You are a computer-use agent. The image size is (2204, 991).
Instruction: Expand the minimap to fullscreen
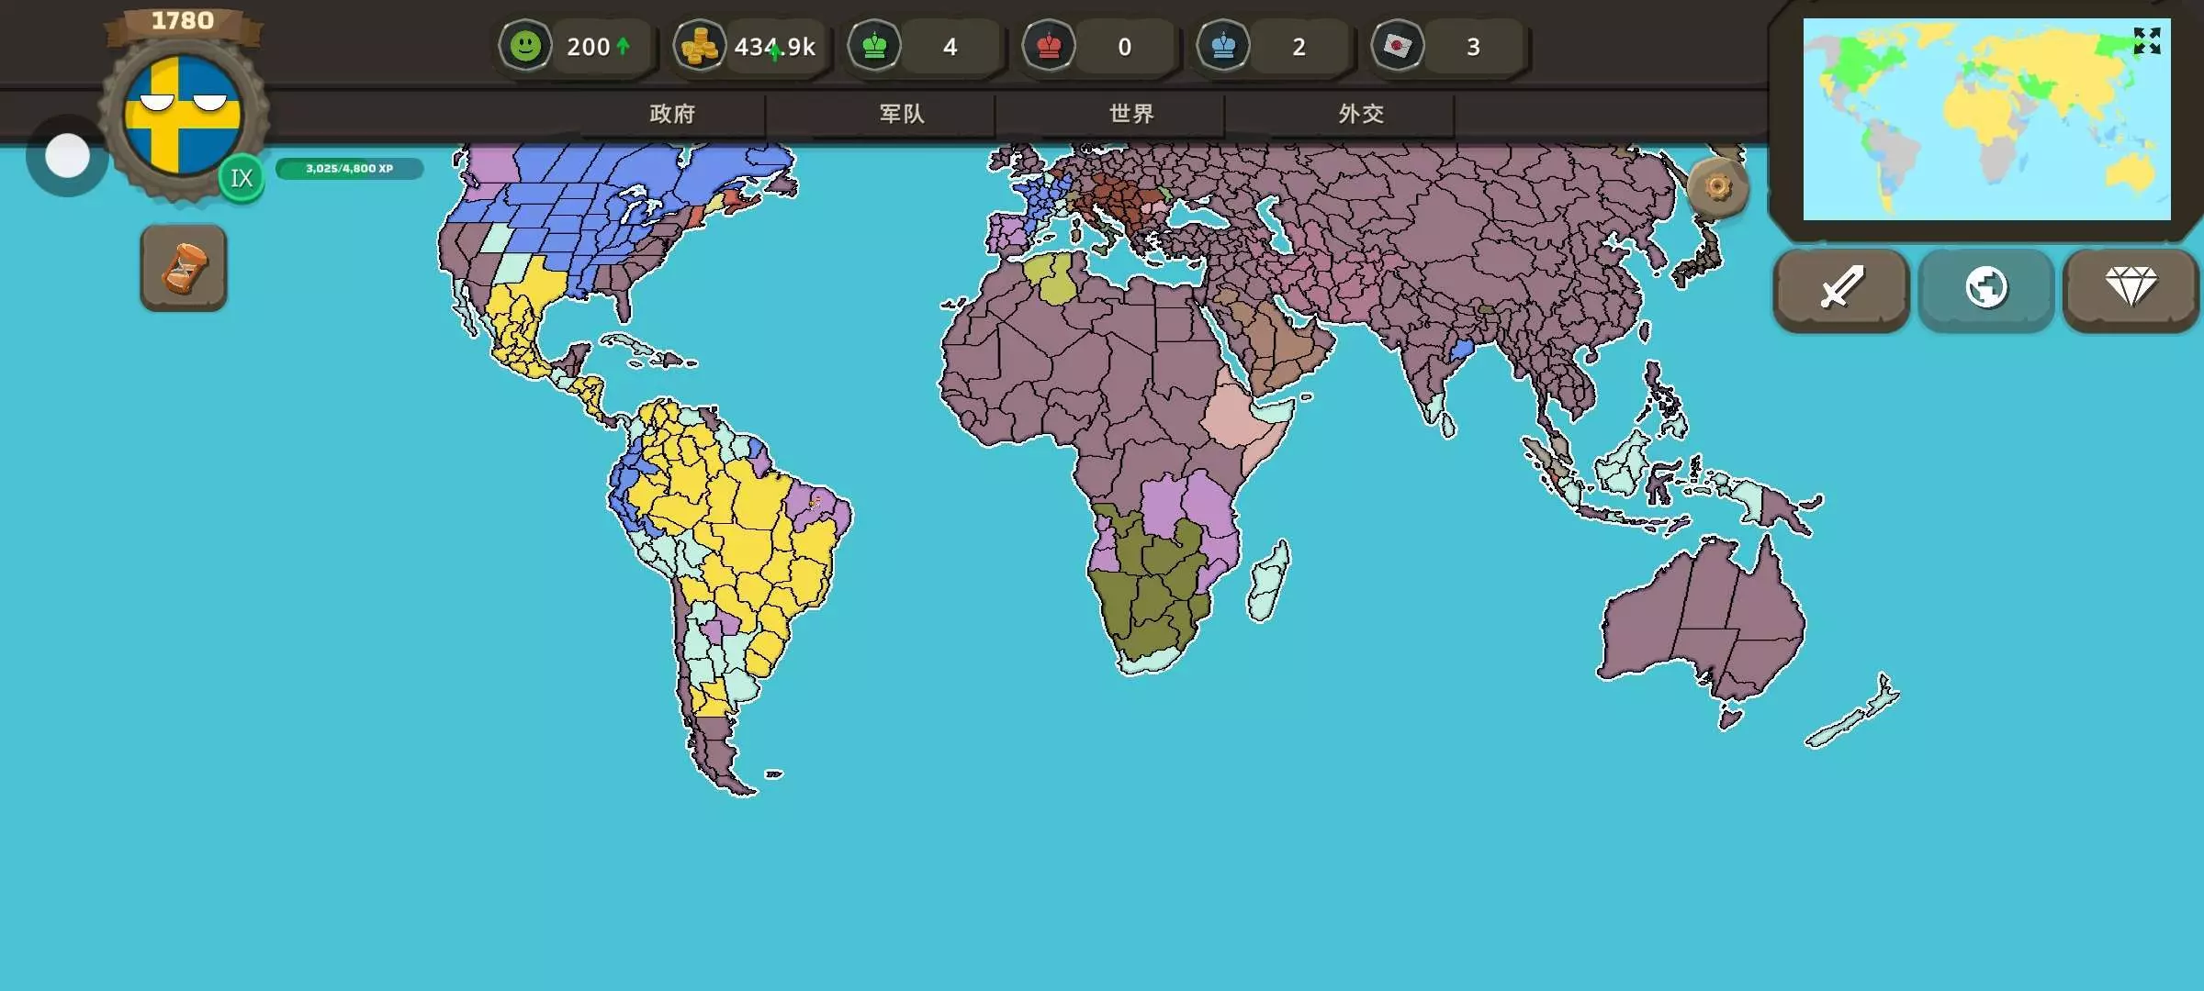2146,40
